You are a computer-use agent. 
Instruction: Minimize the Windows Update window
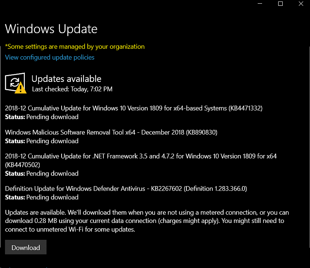coord(260,4)
